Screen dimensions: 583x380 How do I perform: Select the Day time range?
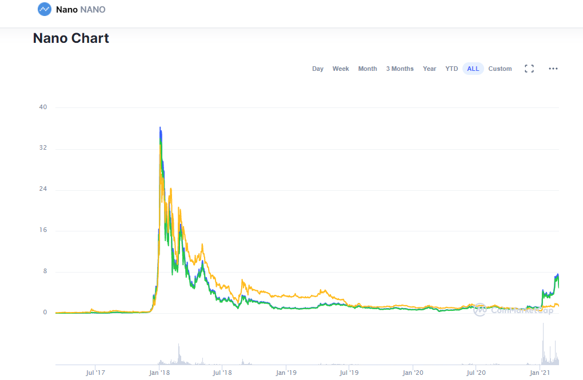pos(318,69)
